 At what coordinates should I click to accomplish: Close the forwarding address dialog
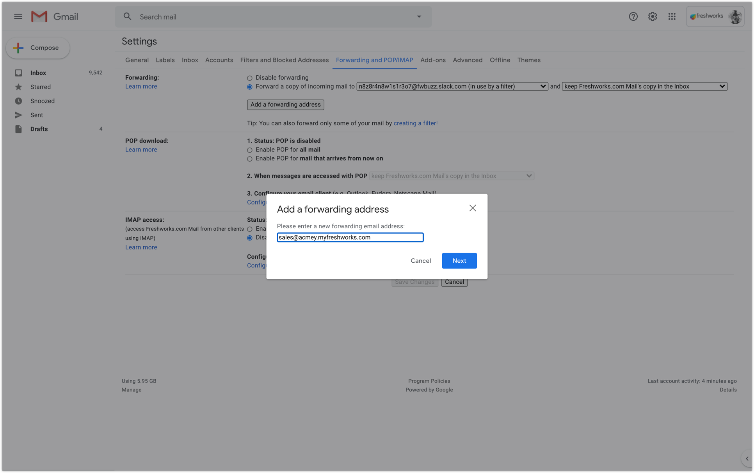473,208
